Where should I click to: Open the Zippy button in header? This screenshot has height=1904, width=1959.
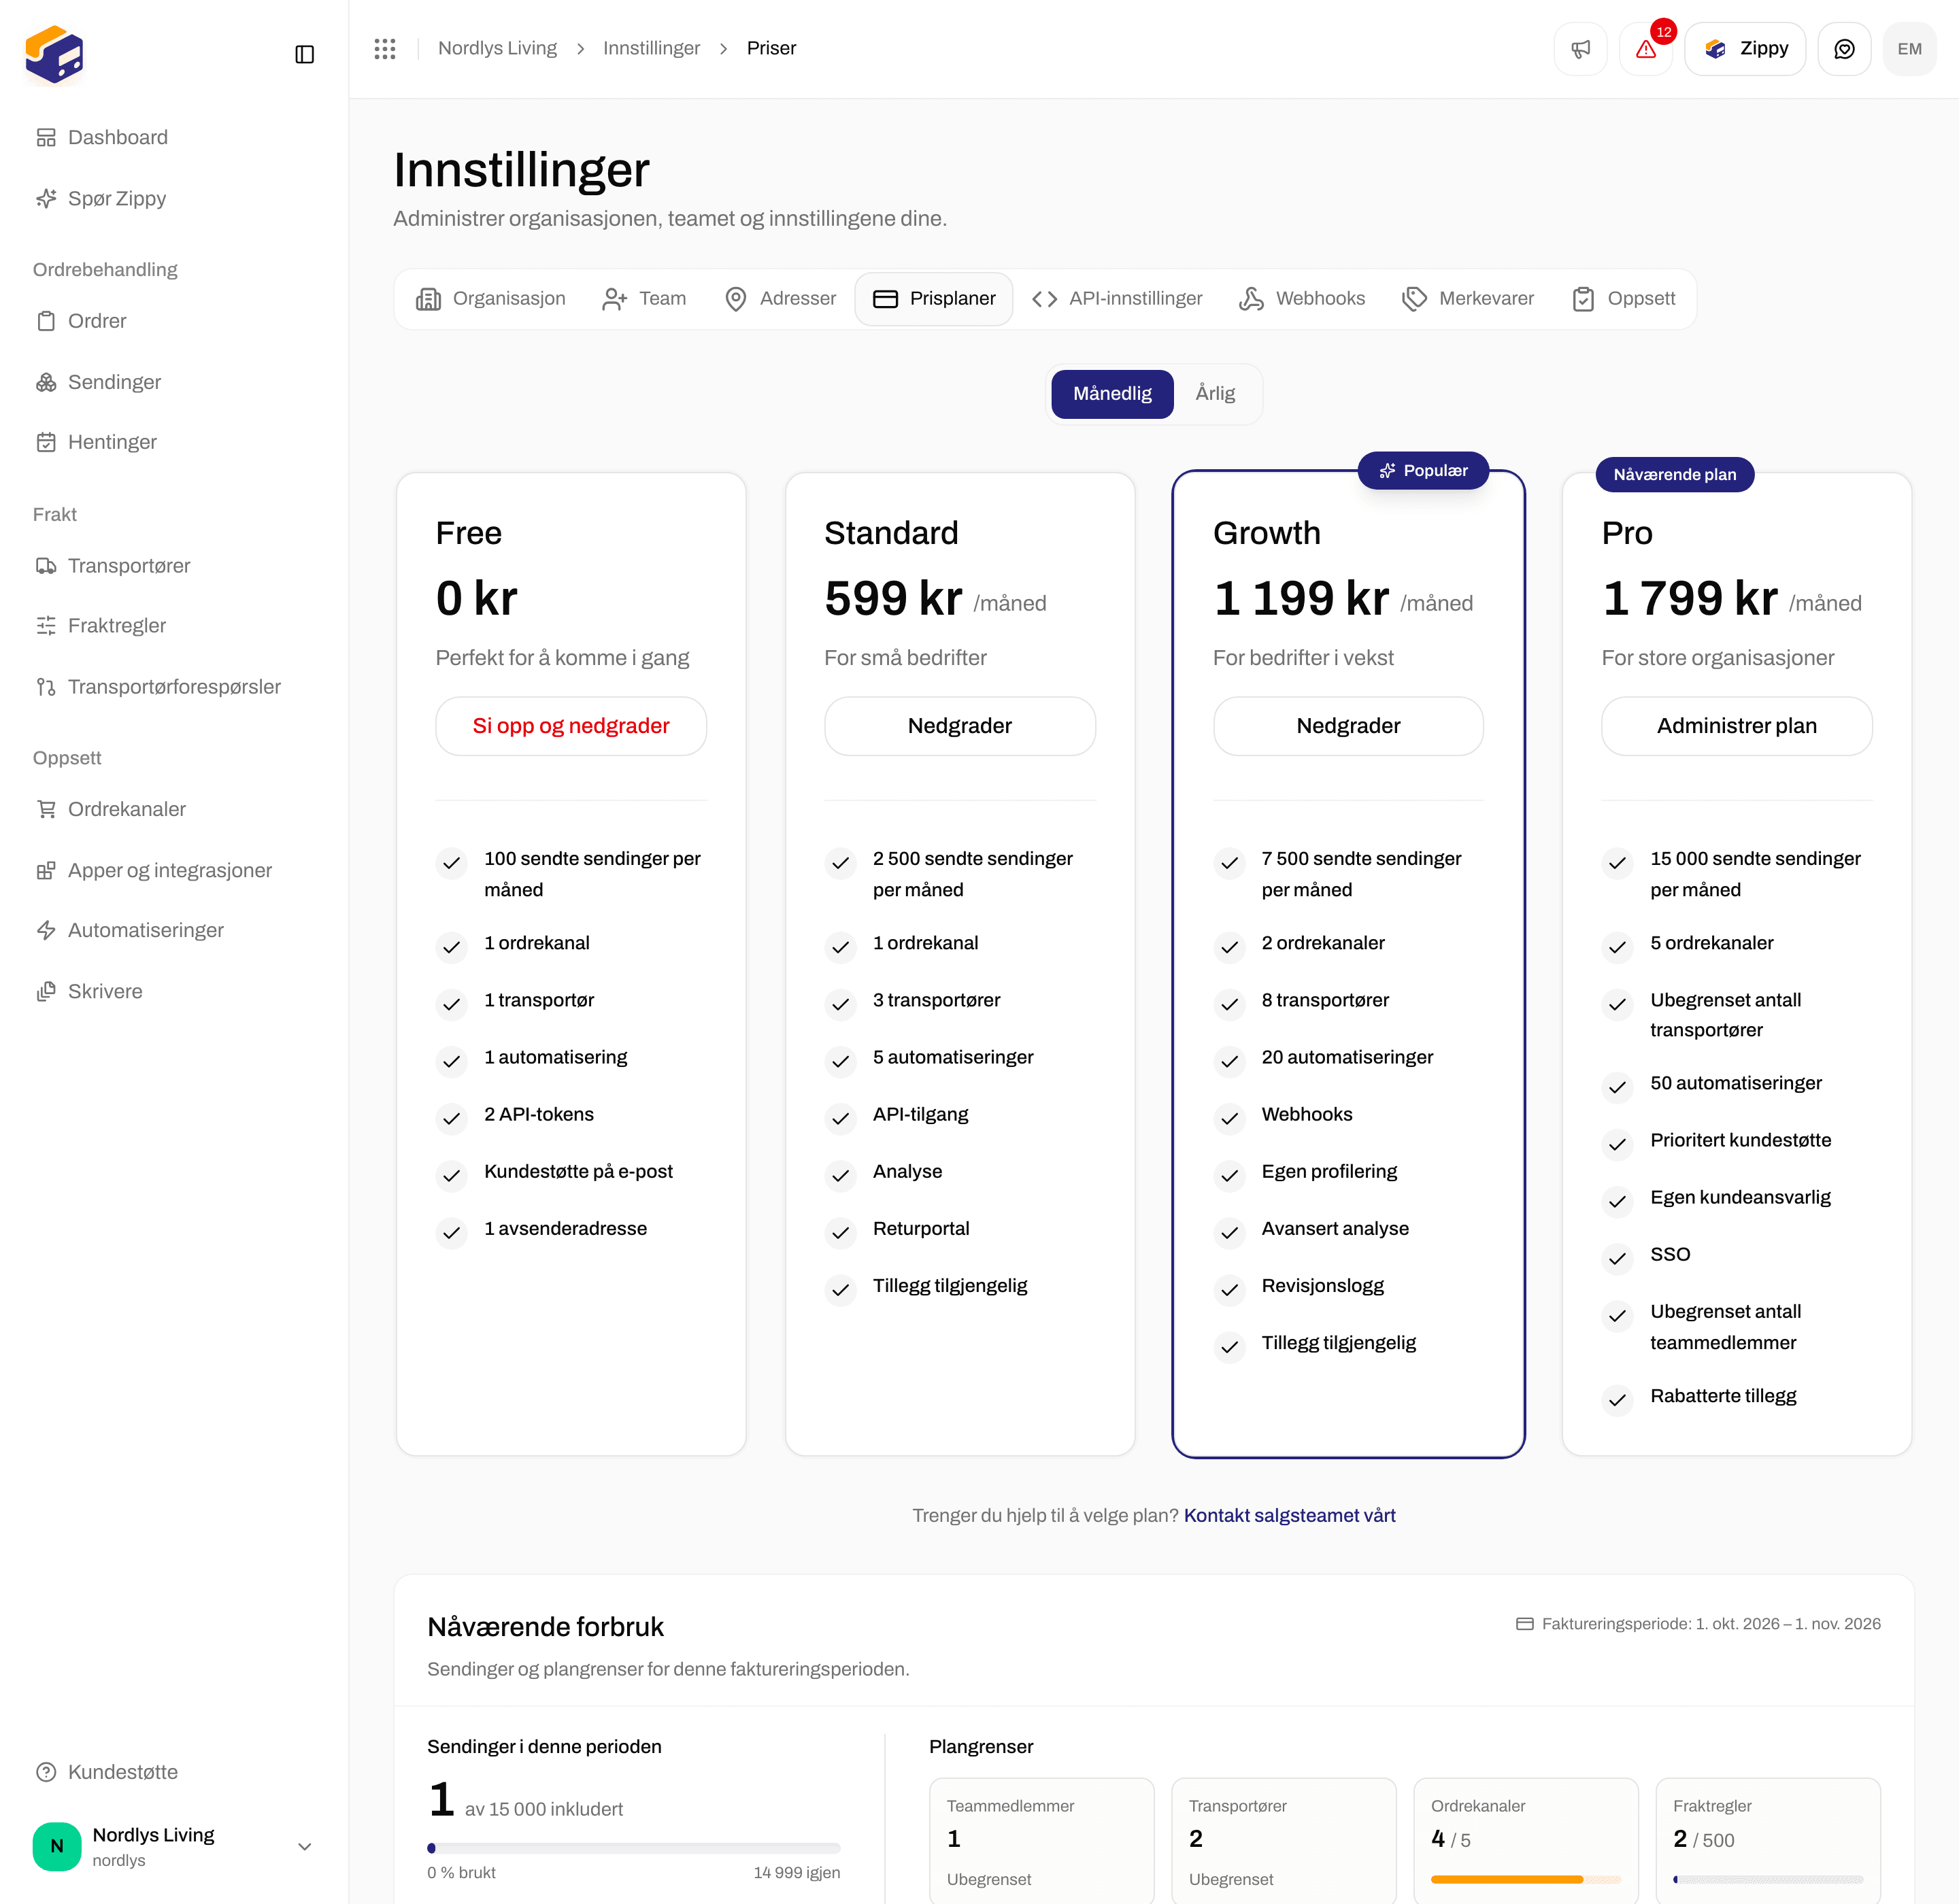point(1745,49)
